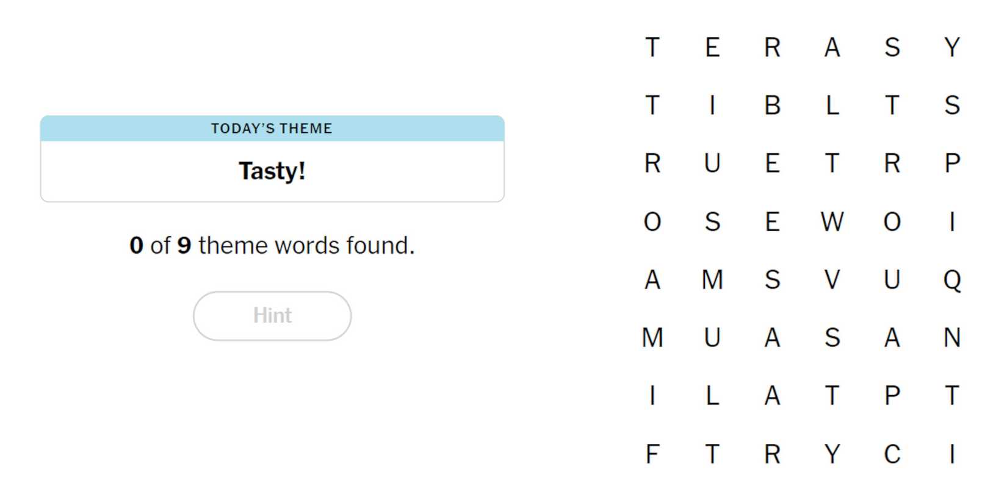This screenshot has width=1007, height=503.
Task: Click the theme words found counter
Action: click(x=272, y=246)
